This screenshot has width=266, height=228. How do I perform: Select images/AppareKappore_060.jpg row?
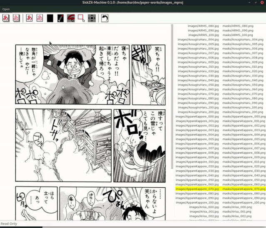pos(197,184)
